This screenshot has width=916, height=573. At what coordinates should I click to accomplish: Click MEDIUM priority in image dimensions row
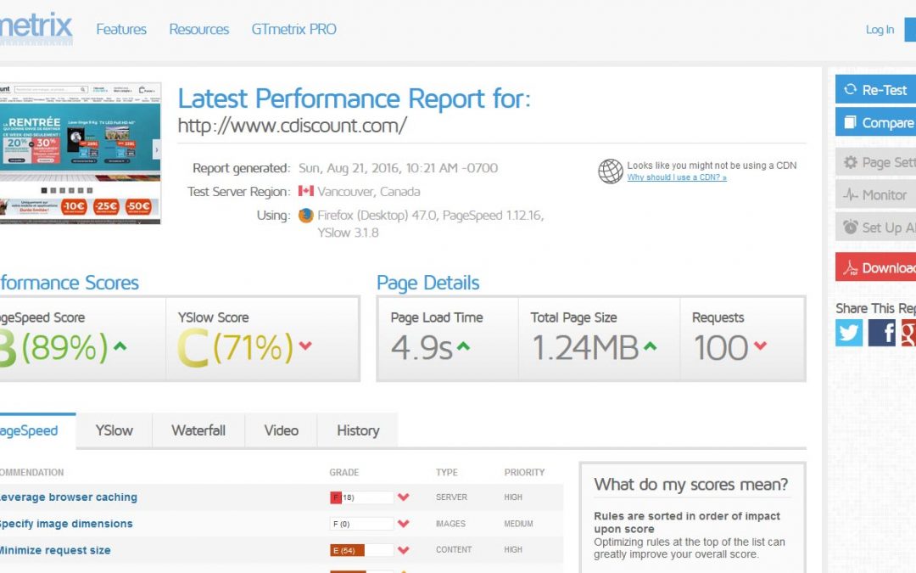click(519, 524)
